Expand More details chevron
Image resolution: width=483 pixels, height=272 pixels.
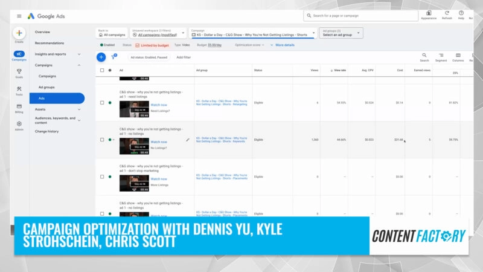click(272, 45)
